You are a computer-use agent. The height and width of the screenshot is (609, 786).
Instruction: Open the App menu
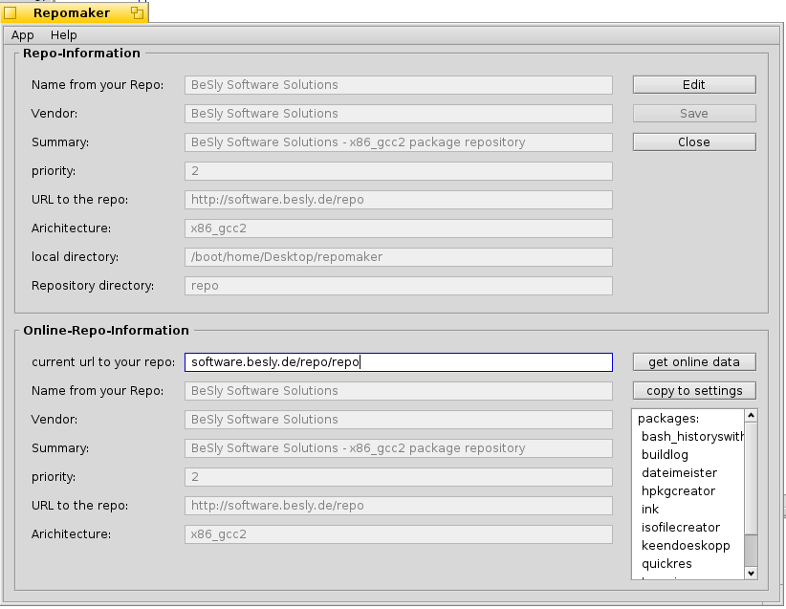click(x=23, y=35)
